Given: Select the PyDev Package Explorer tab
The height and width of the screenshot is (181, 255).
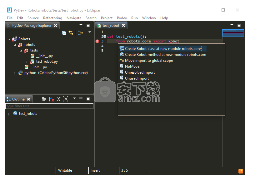Looking at the screenshot, I should [x=32, y=26].
